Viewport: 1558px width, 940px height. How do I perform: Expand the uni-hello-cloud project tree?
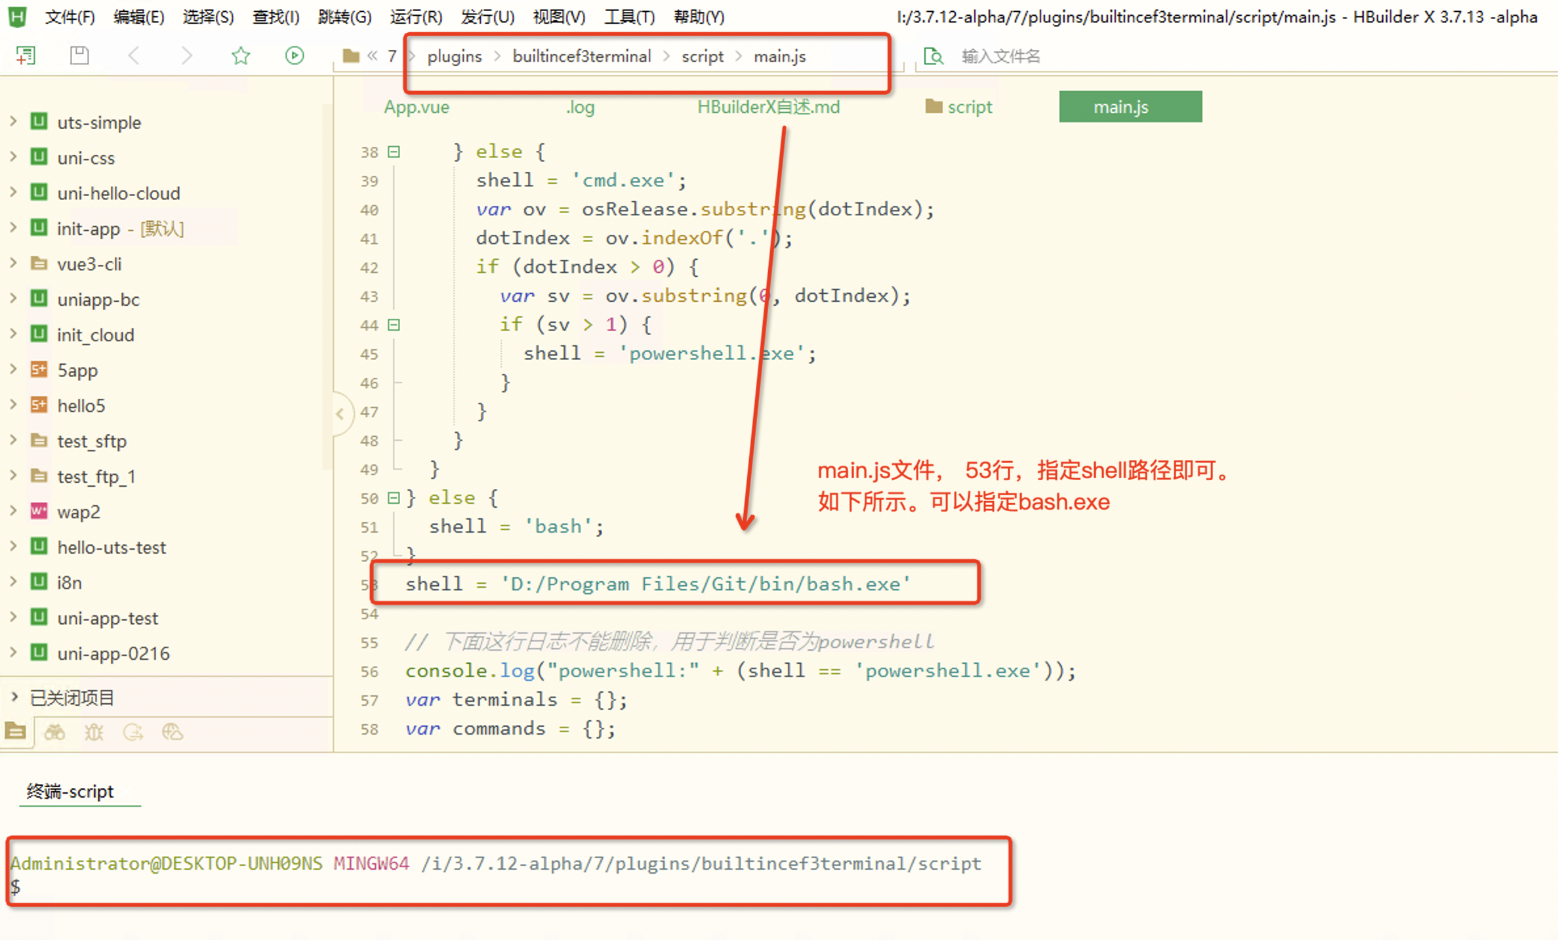coord(13,193)
